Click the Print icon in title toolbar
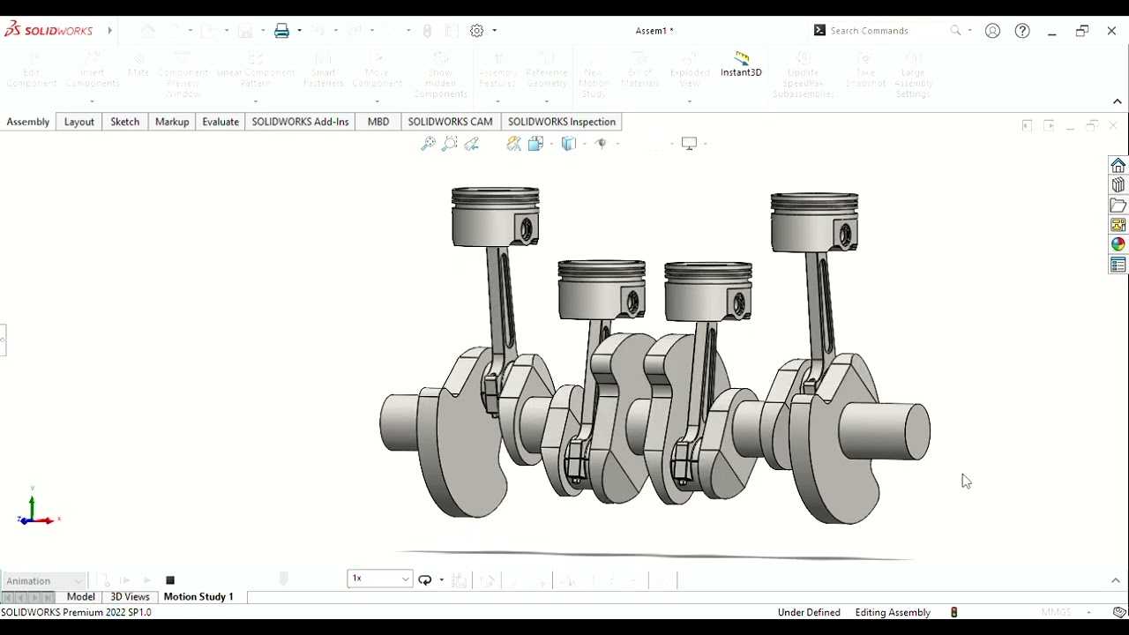The image size is (1129, 635). coord(282,31)
